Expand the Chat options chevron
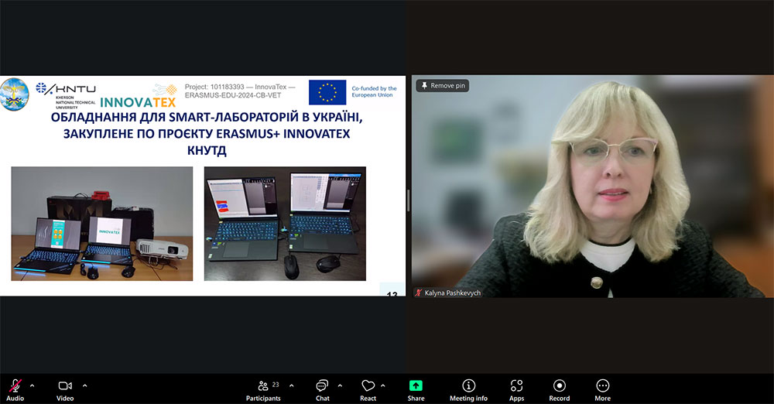Screen dimensions: 774x404 tap(340, 385)
